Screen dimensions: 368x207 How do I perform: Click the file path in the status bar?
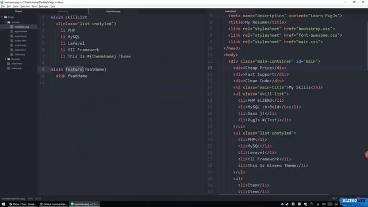point(13,198)
